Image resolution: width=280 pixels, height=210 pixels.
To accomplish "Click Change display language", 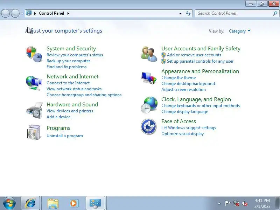I will [x=185, y=112].
